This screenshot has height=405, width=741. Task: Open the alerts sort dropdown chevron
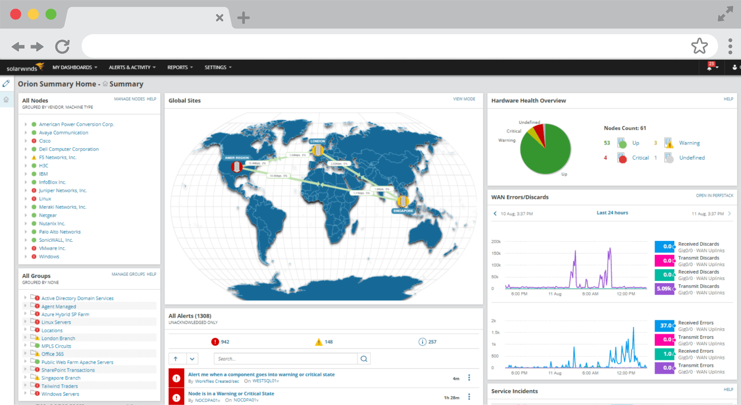[192, 359]
